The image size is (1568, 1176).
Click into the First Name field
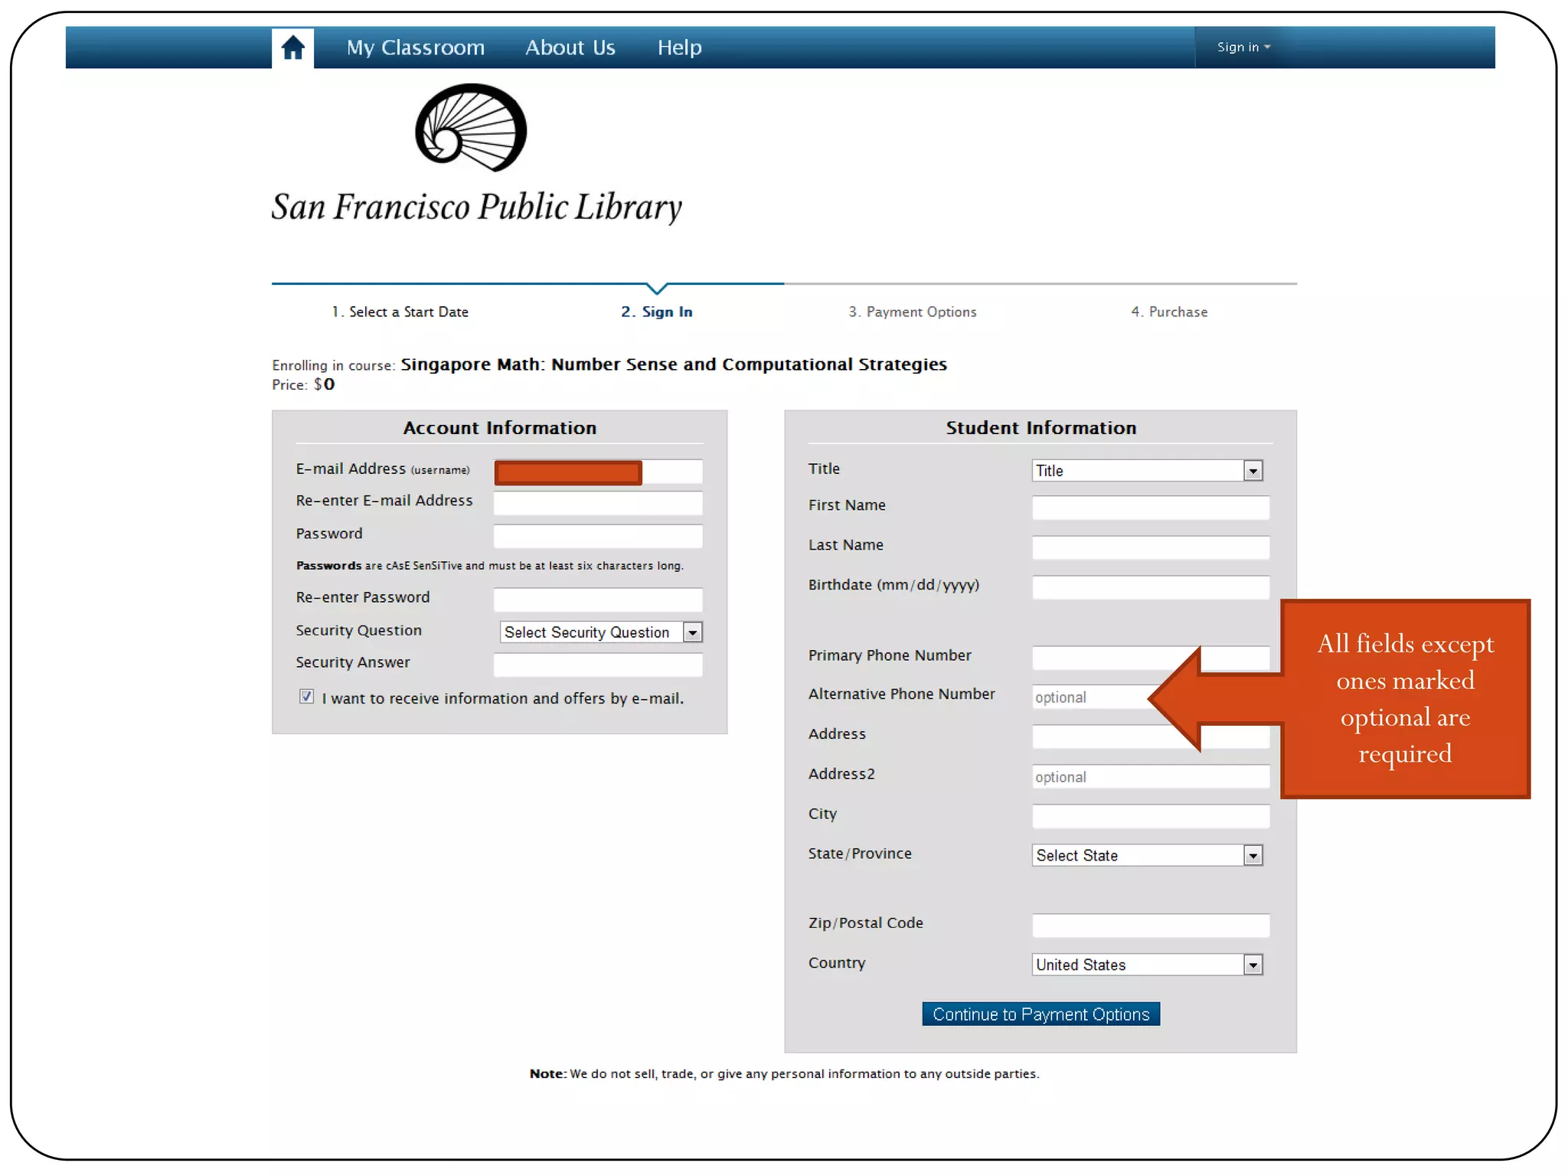pos(1150,507)
